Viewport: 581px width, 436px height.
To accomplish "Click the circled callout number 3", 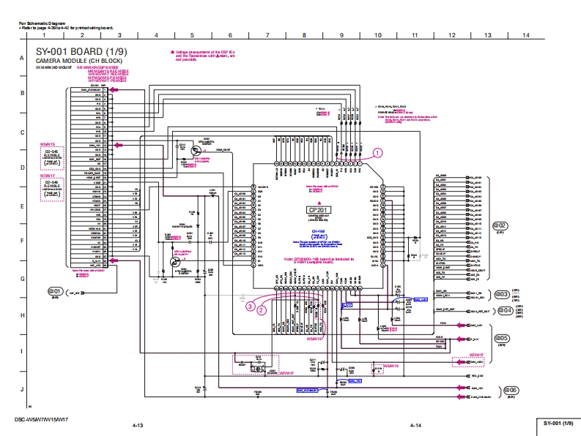I will tap(251, 306).
